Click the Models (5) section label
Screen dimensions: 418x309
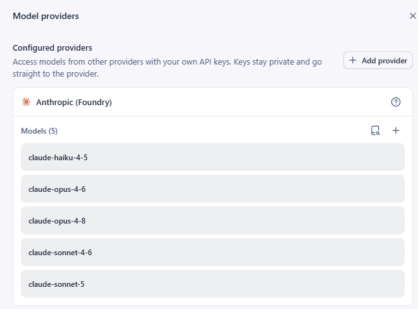[39, 131]
